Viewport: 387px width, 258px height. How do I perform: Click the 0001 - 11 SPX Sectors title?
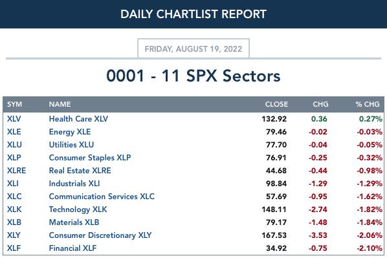click(x=193, y=76)
